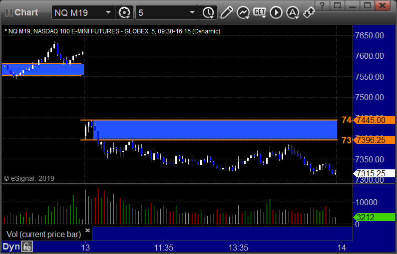Open the window options dropdown button
The width and height of the screenshot is (397, 254).
tap(337, 5)
